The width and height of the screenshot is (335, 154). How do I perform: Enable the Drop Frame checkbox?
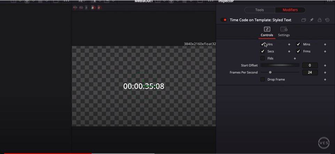tap(263, 80)
